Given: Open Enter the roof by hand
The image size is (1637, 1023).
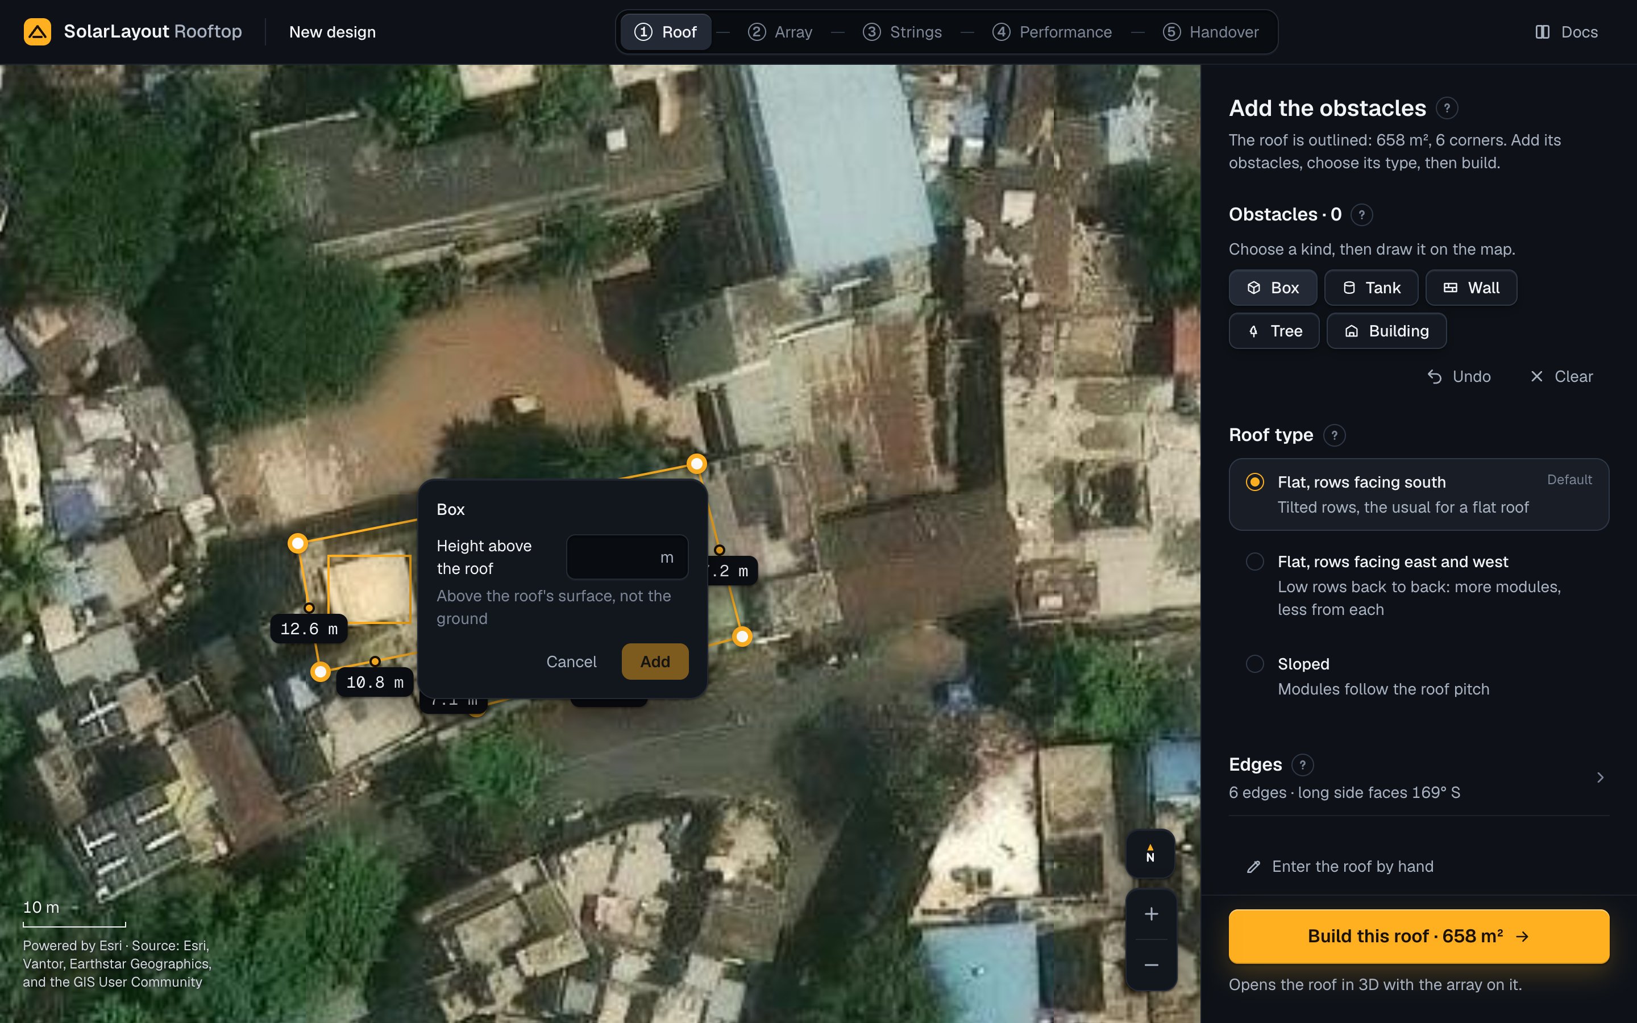Looking at the screenshot, I should pyautogui.click(x=1340, y=867).
